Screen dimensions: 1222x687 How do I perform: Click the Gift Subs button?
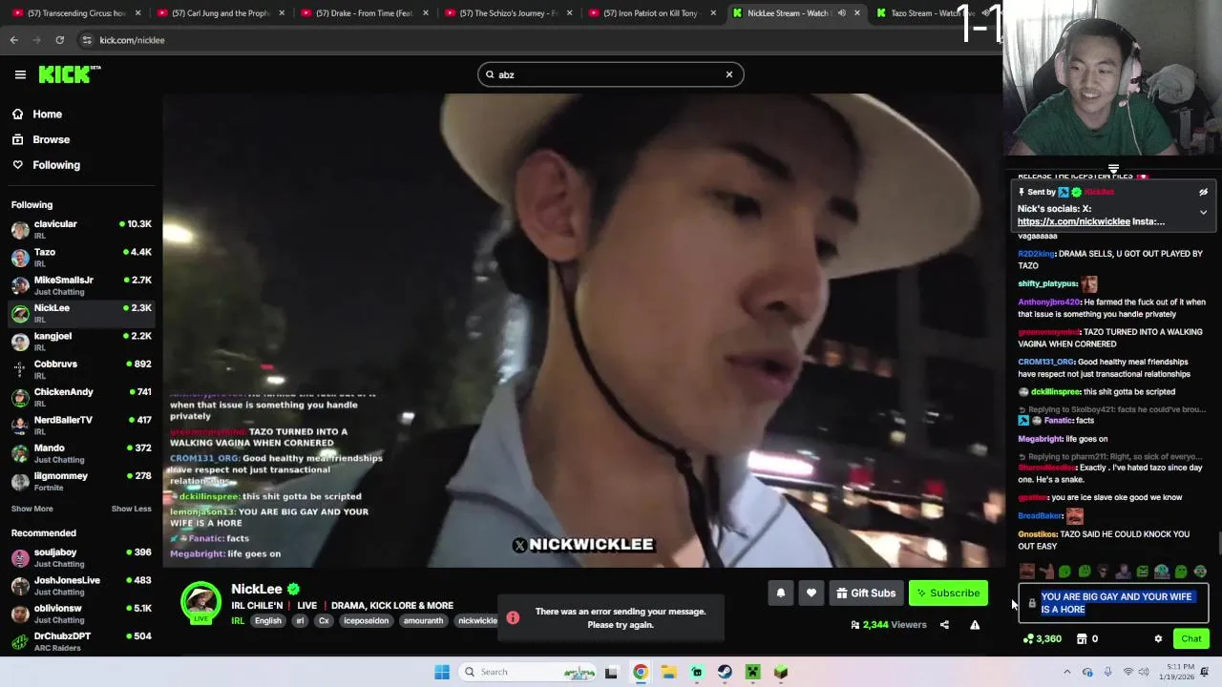866,593
